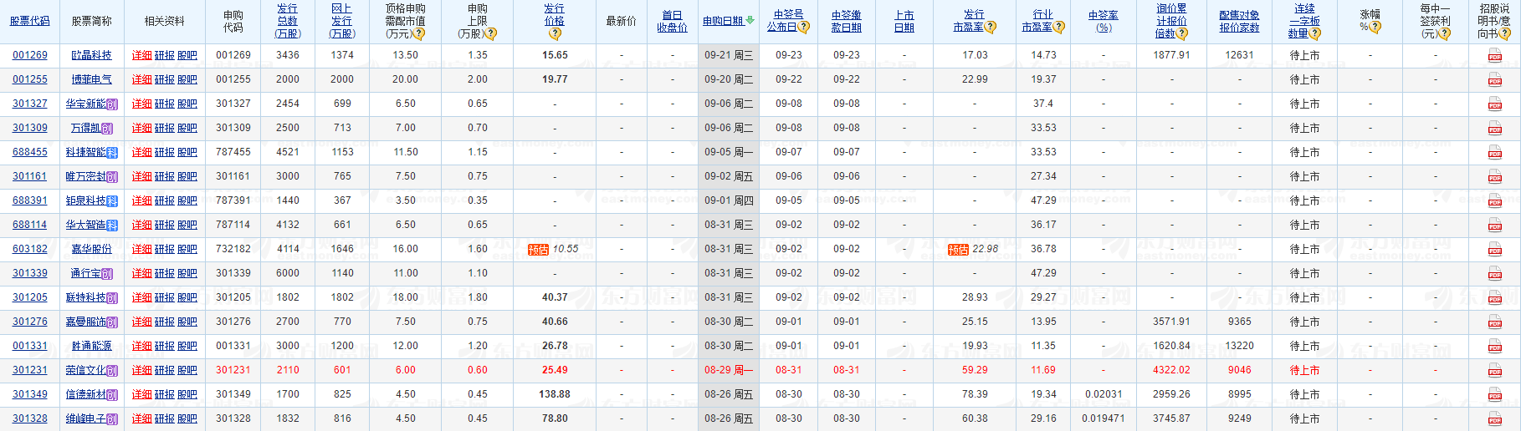
Task: Open the prospectus PDF for stock 301327
Action: [1494, 104]
